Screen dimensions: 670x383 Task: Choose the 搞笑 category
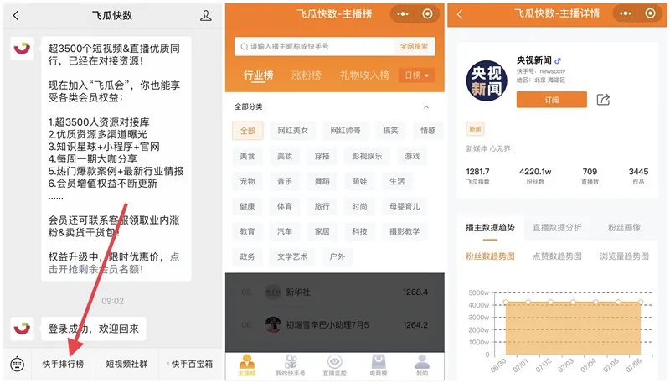[390, 131]
